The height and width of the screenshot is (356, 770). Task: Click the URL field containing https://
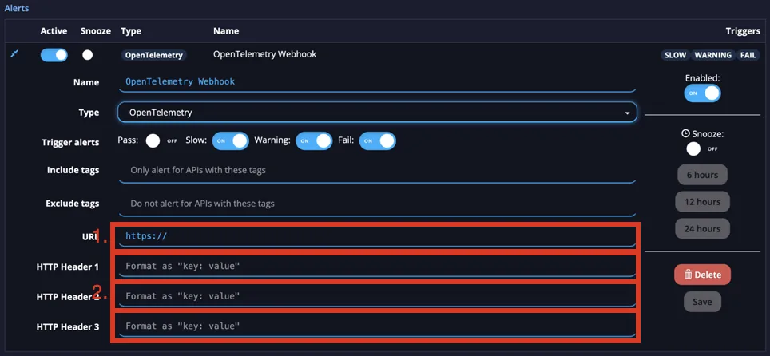click(x=377, y=236)
